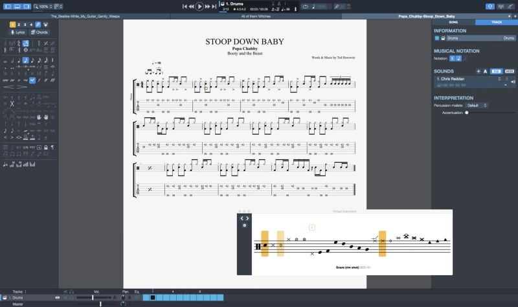Expand the sound effects chain arrow
Viewport: 518px width, 307px height.
[505, 85]
